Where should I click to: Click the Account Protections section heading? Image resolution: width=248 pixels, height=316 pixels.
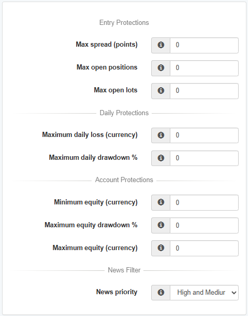pos(124,180)
